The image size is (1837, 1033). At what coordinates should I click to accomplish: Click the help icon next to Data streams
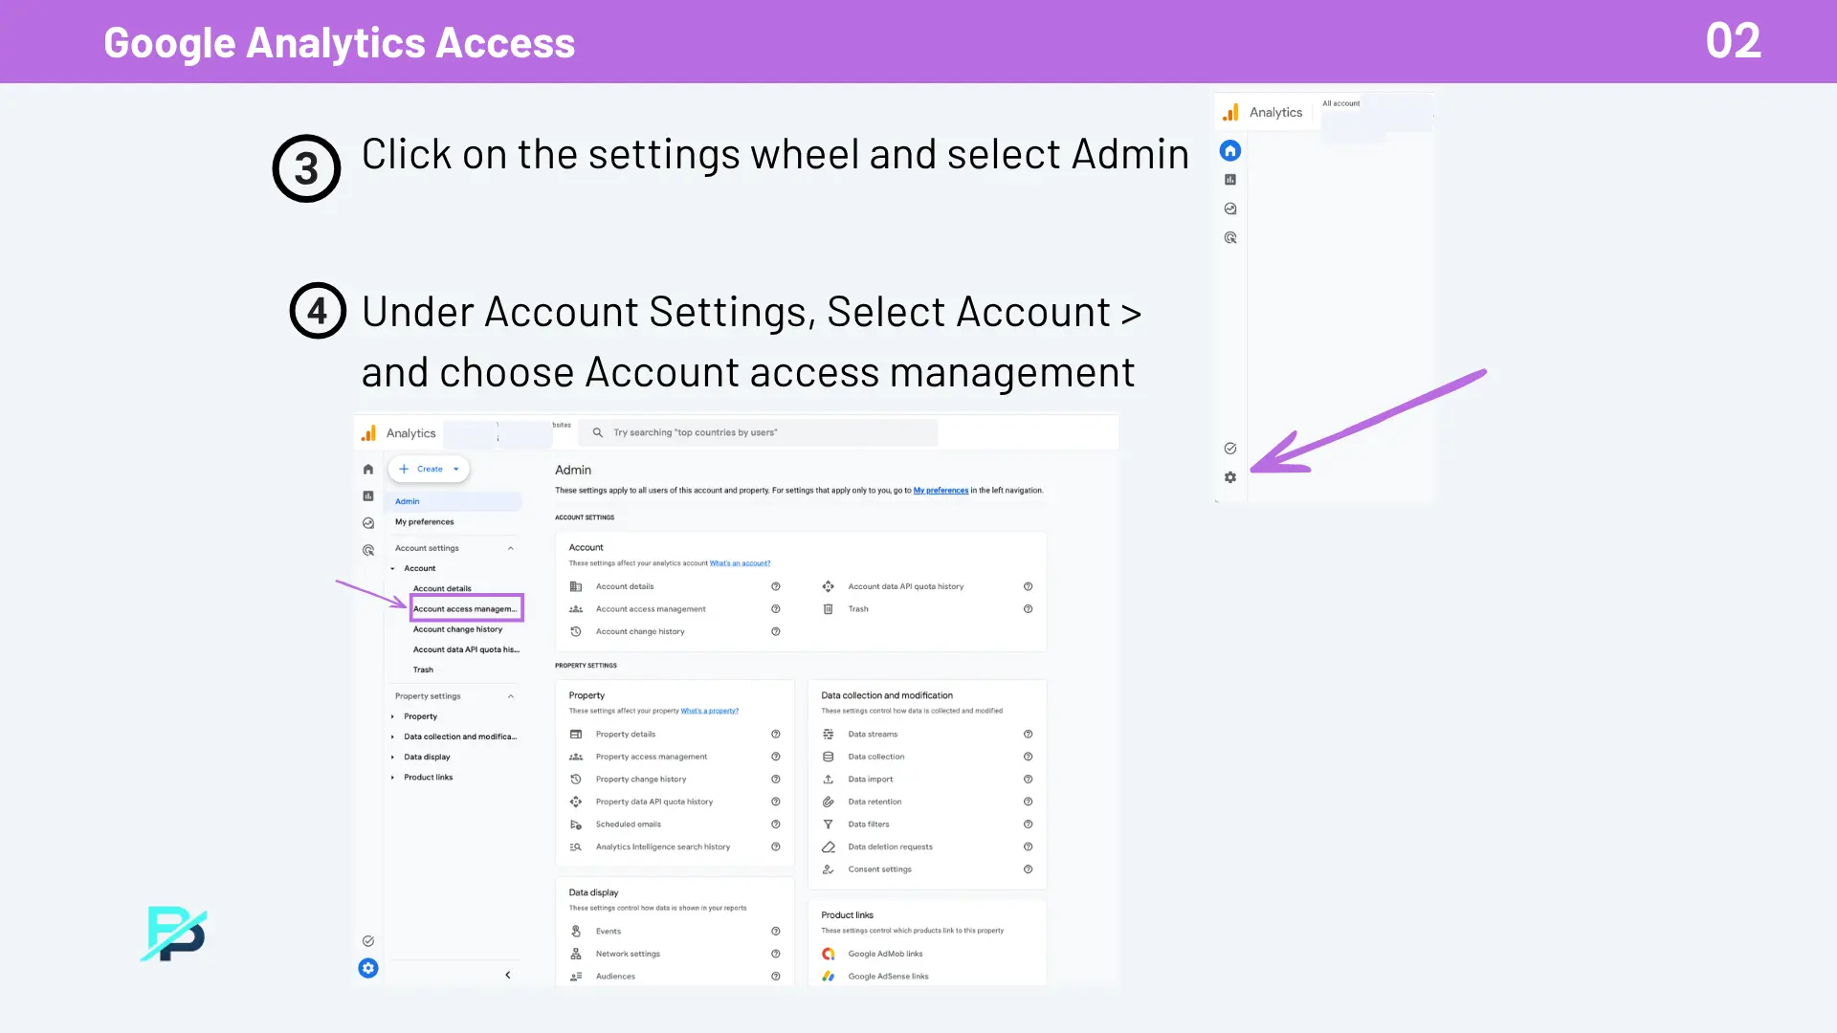1029,735
